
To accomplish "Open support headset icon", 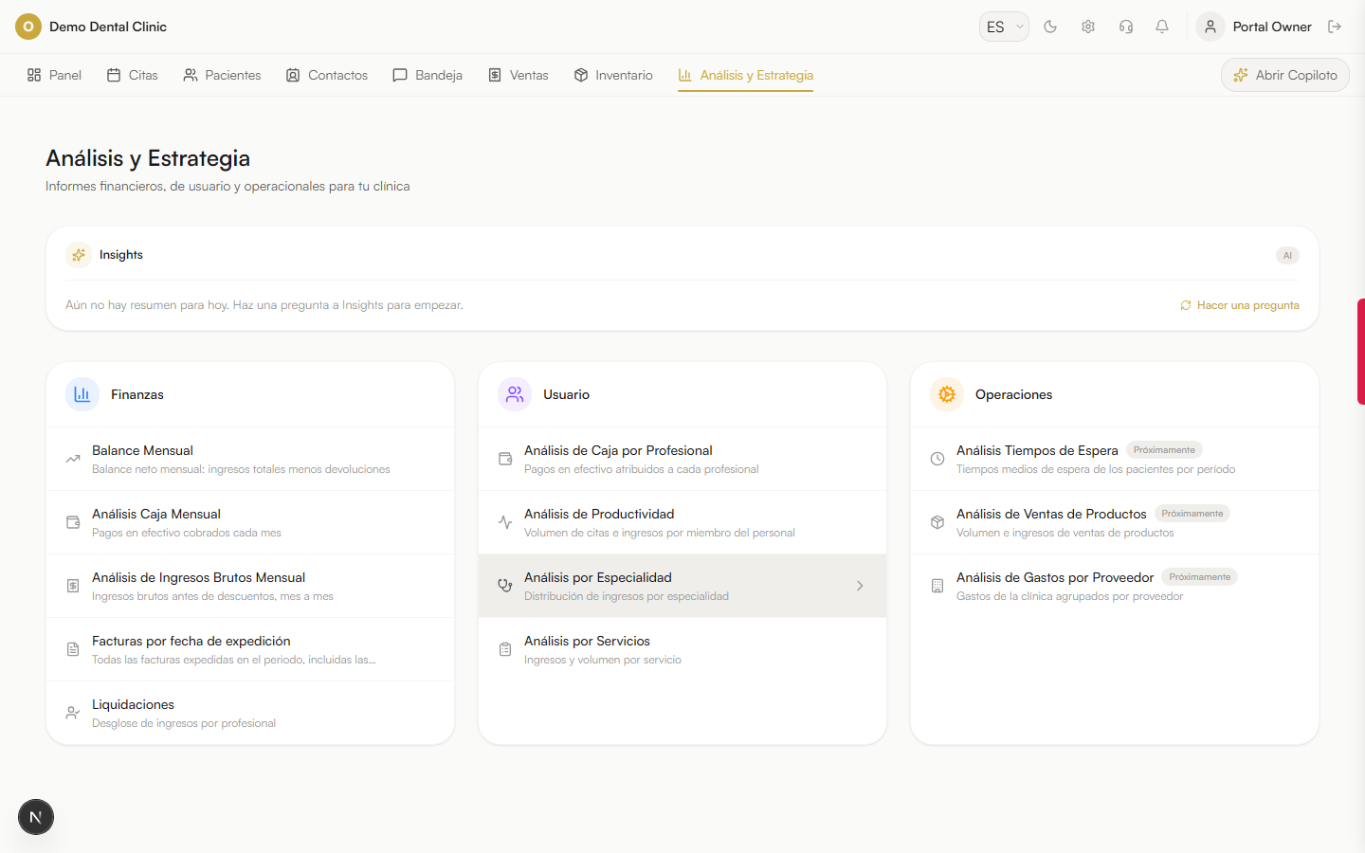I will coord(1126,27).
